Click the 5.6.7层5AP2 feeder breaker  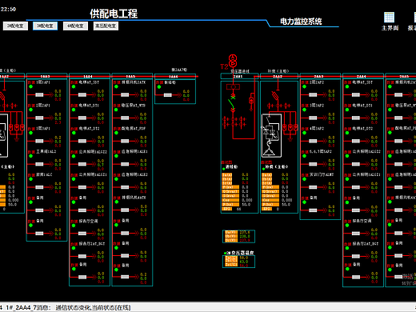313,164
